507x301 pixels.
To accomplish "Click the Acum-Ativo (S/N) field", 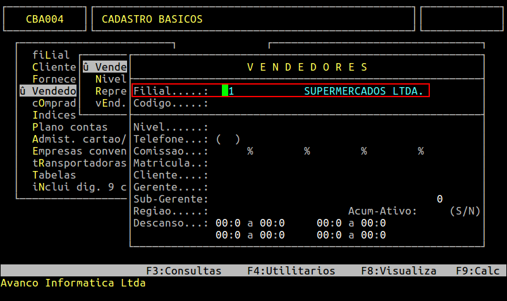I will [433, 211].
